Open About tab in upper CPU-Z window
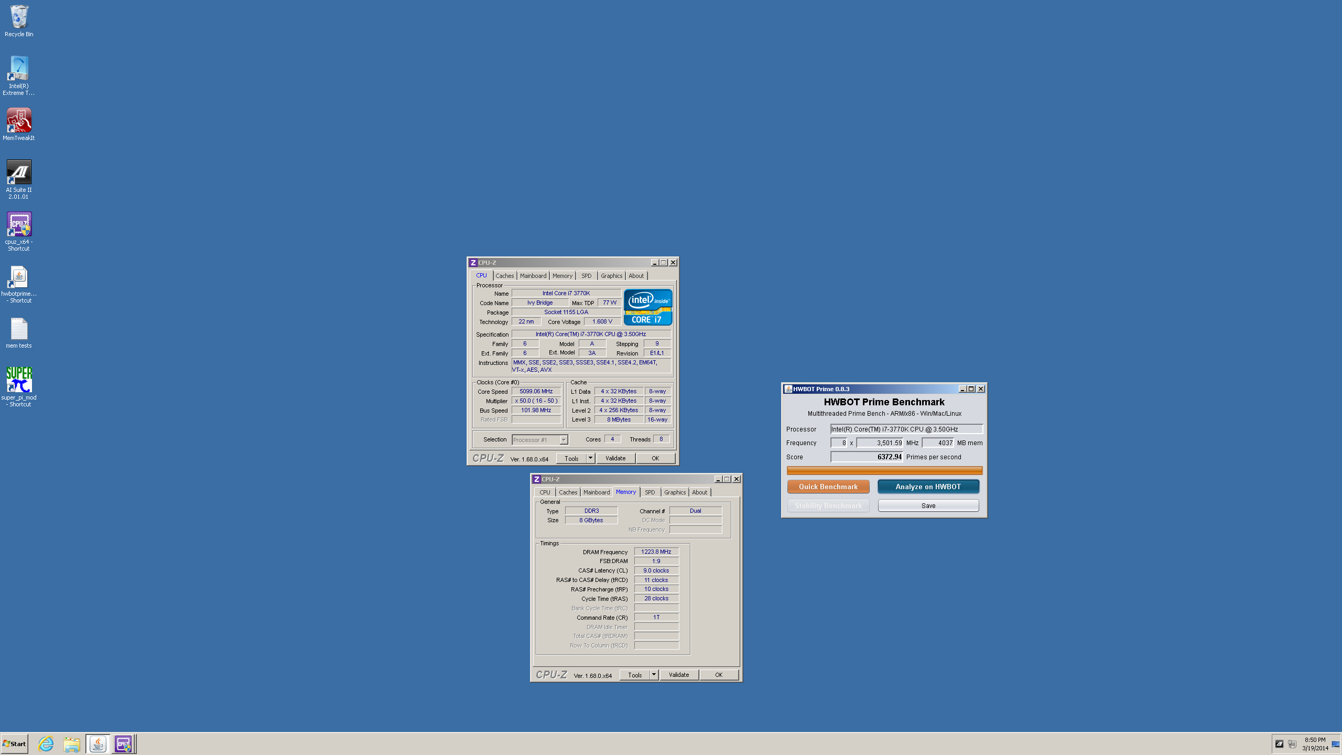The height and width of the screenshot is (755, 1342). coord(636,276)
